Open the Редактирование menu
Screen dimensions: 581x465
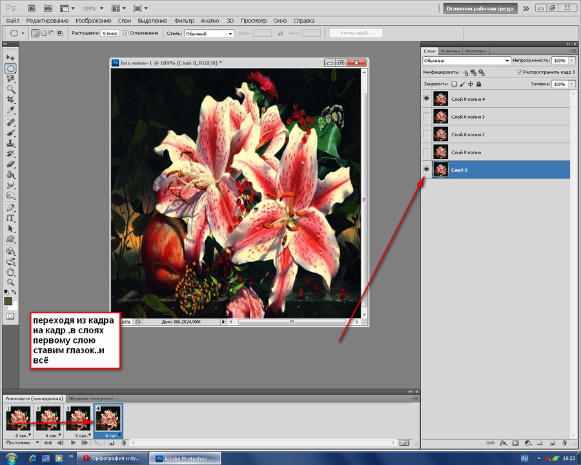[x=47, y=21]
